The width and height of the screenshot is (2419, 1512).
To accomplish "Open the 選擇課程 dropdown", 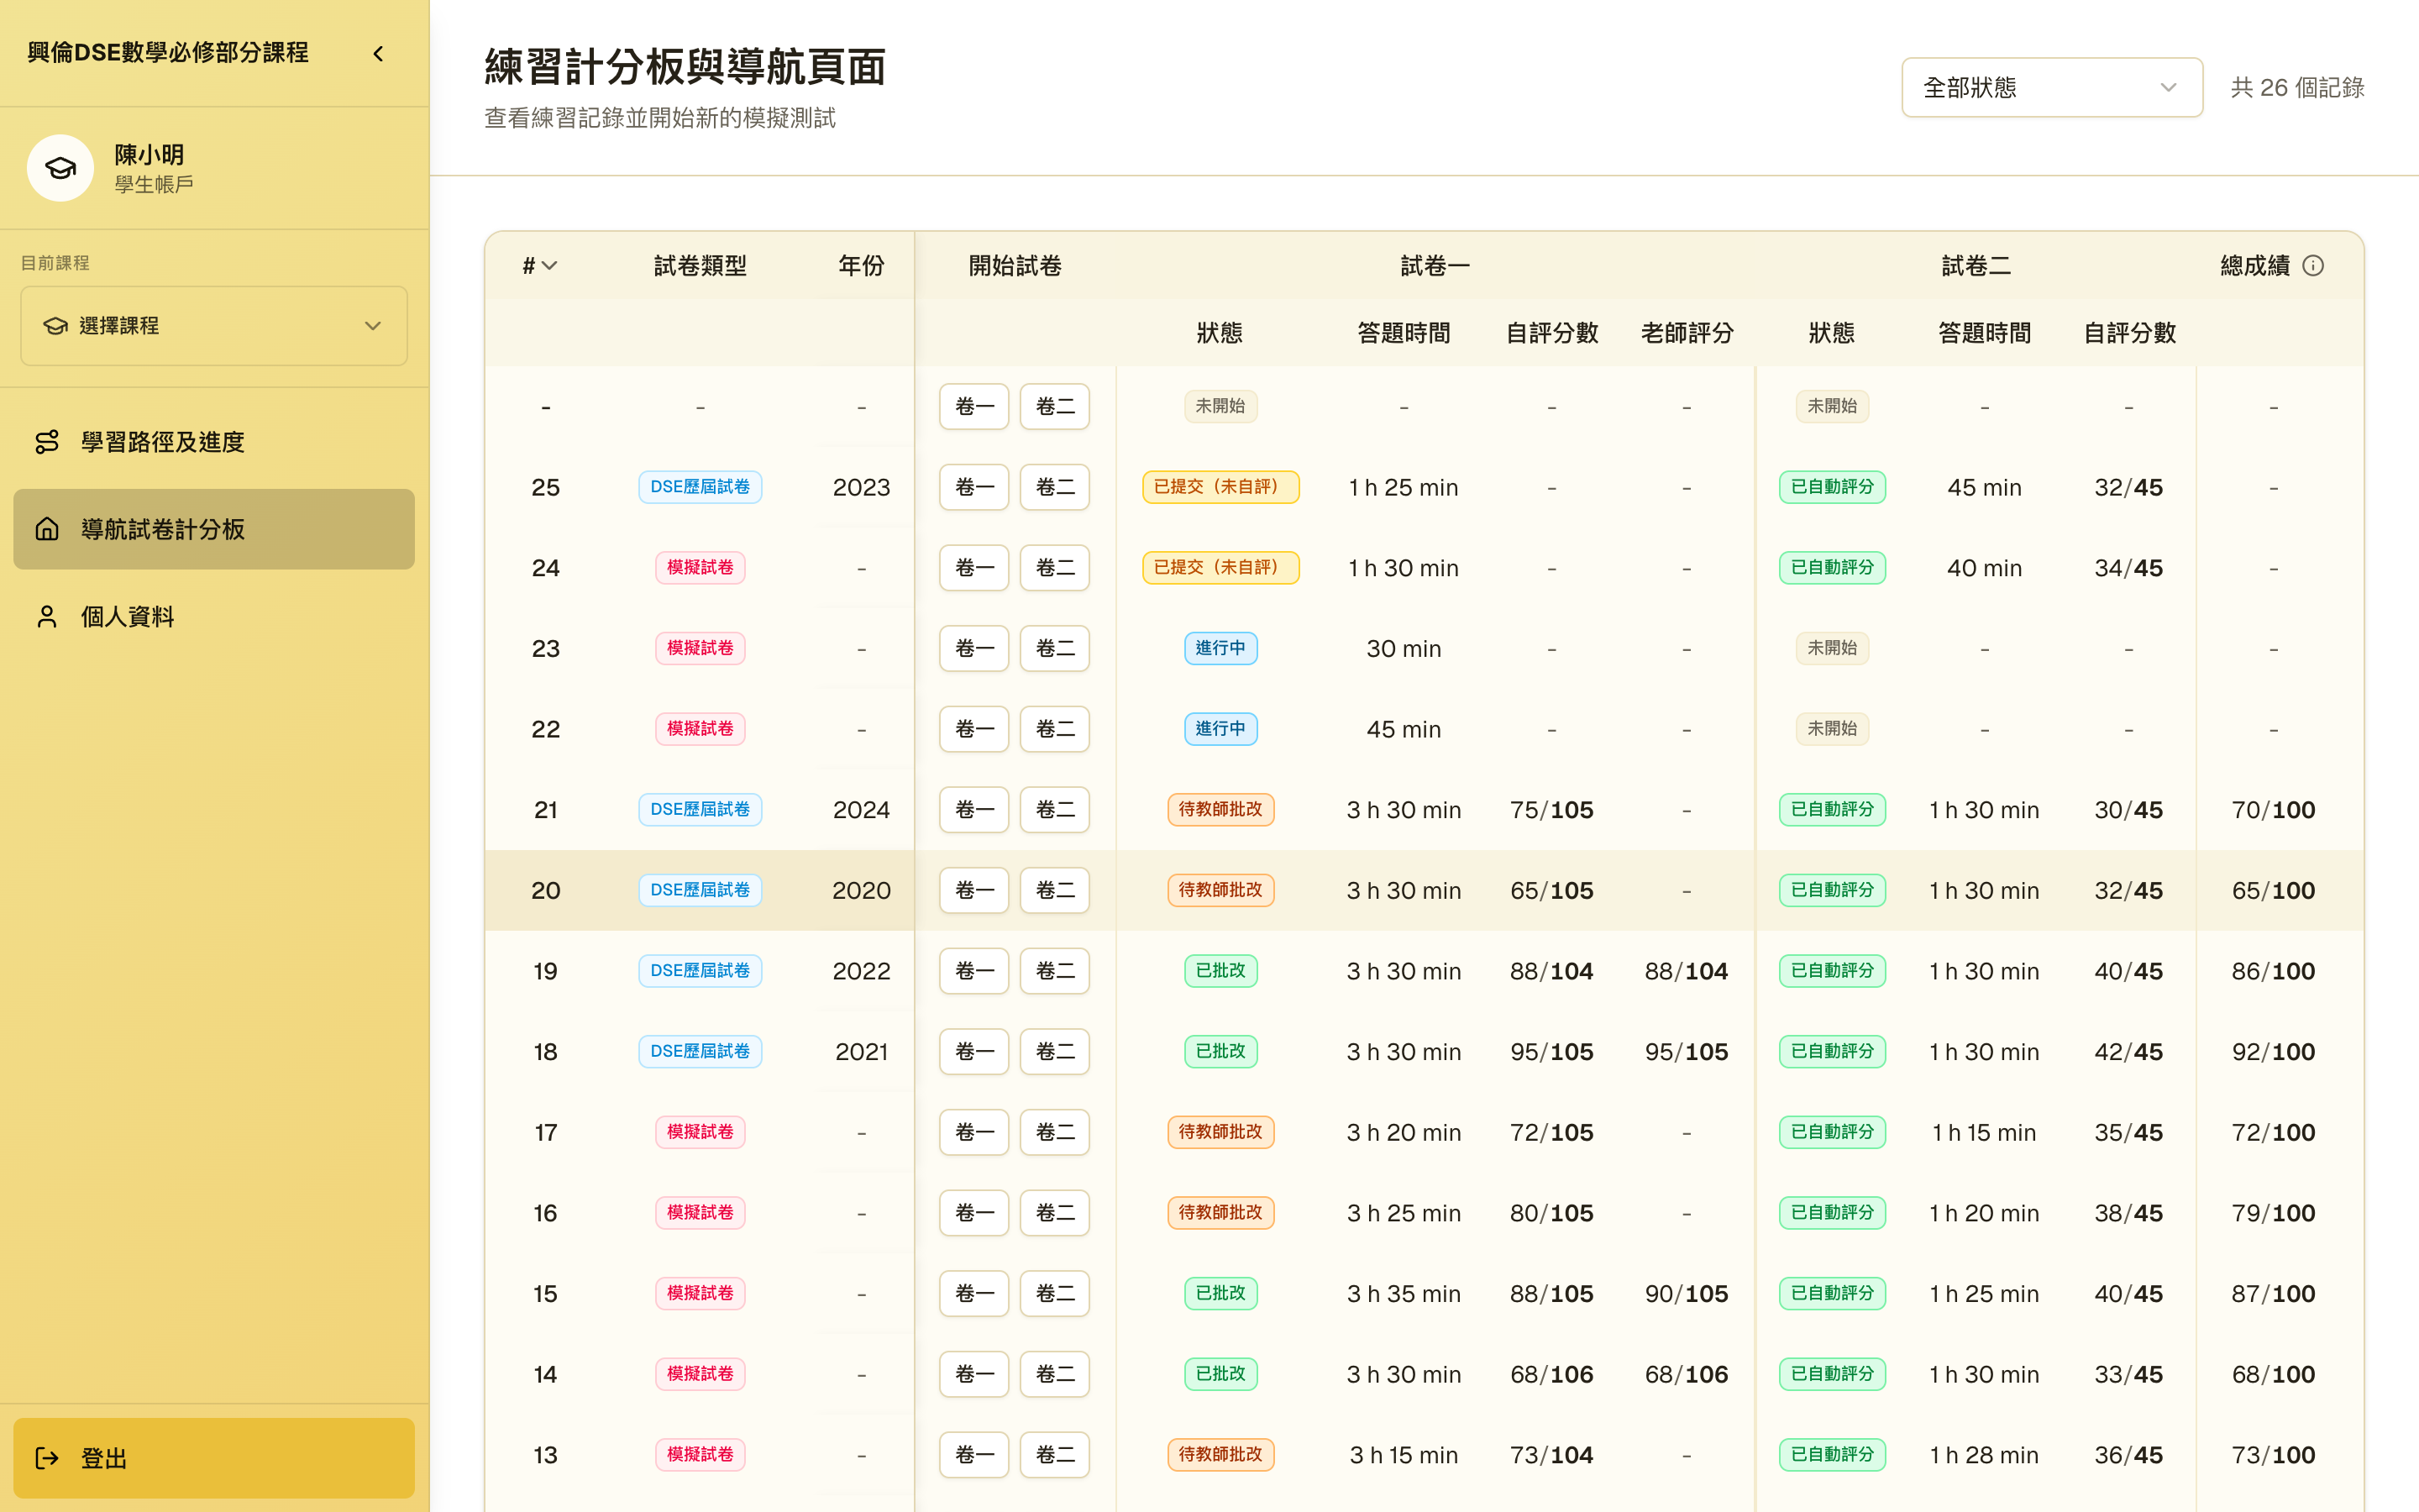I will tap(214, 326).
